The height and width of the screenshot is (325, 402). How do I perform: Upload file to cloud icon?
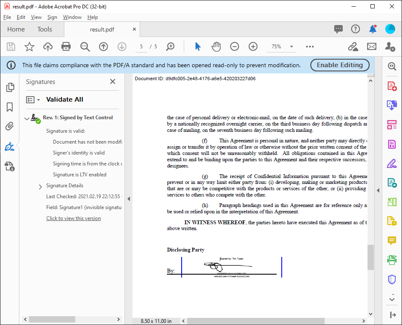48,47
